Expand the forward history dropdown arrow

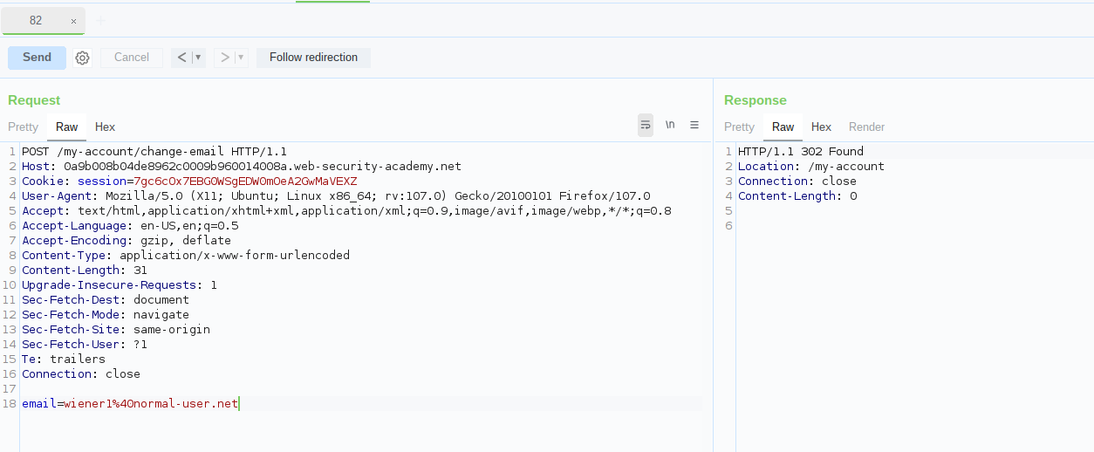coord(242,58)
